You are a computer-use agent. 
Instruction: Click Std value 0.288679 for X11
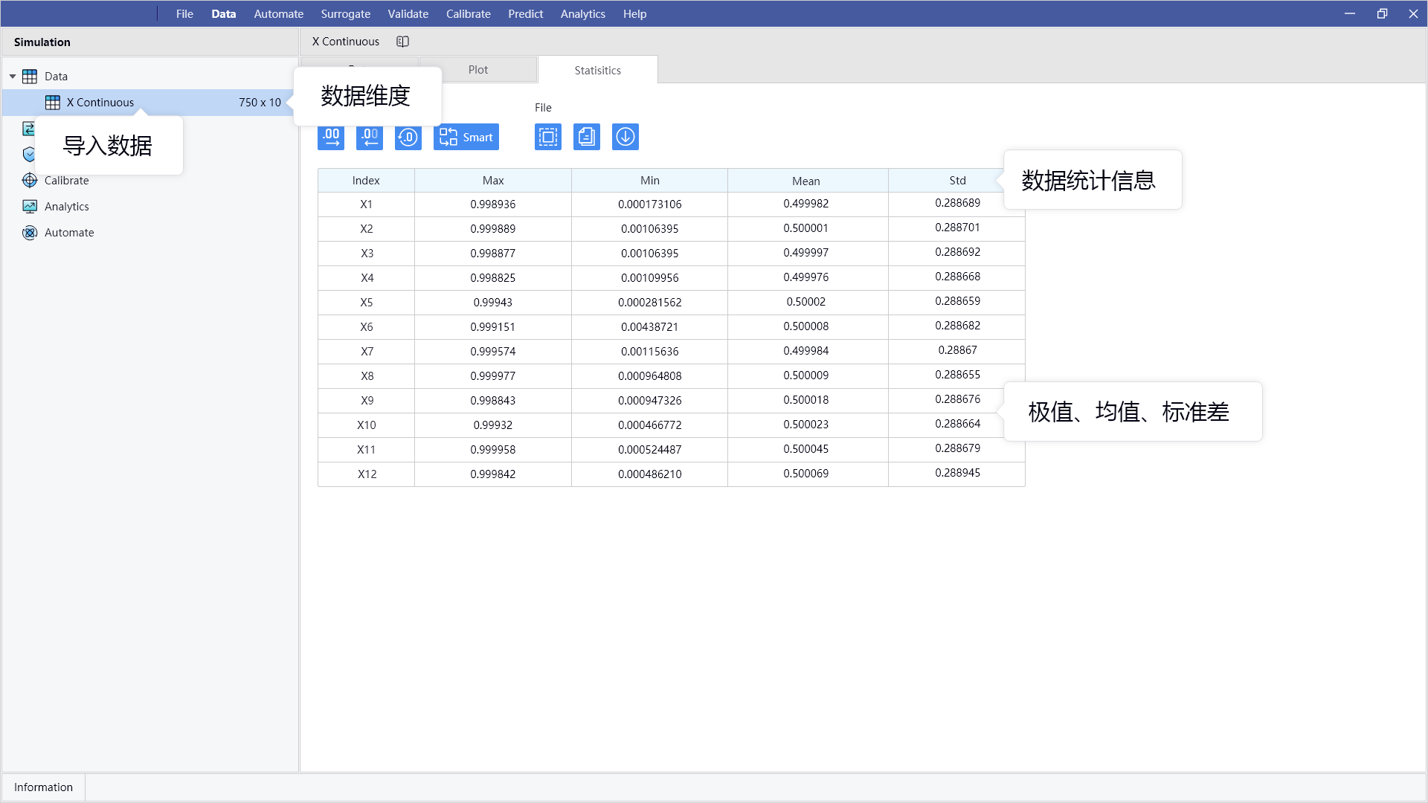tap(957, 448)
